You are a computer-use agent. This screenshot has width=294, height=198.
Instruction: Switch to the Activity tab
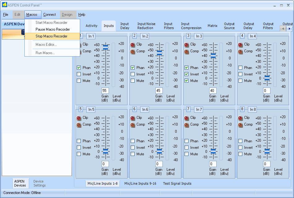92,26
